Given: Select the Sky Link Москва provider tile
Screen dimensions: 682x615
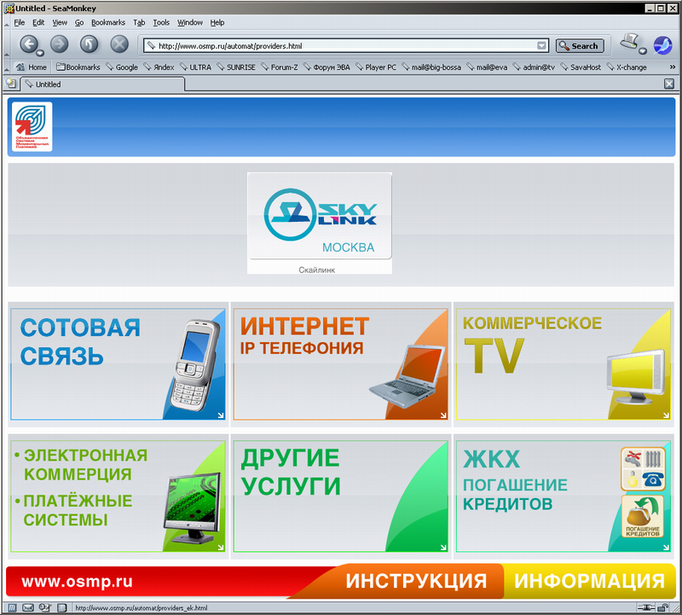Looking at the screenshot, I should pyautogui.click(x=320, y=216).
